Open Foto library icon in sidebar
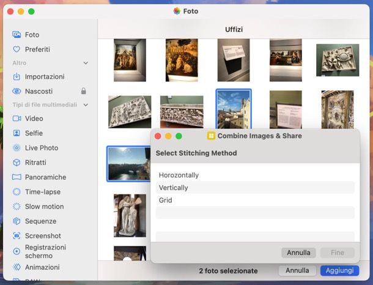Image resolution: width=373 pixels, height=285 pixels. (17, 35)
